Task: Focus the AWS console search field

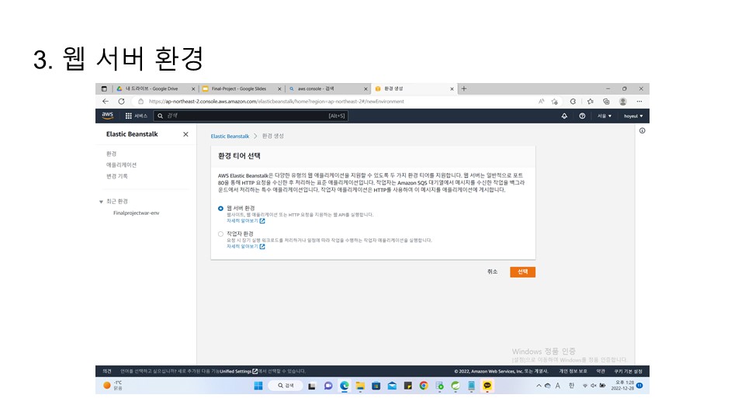Action: (x=251, y=116)
